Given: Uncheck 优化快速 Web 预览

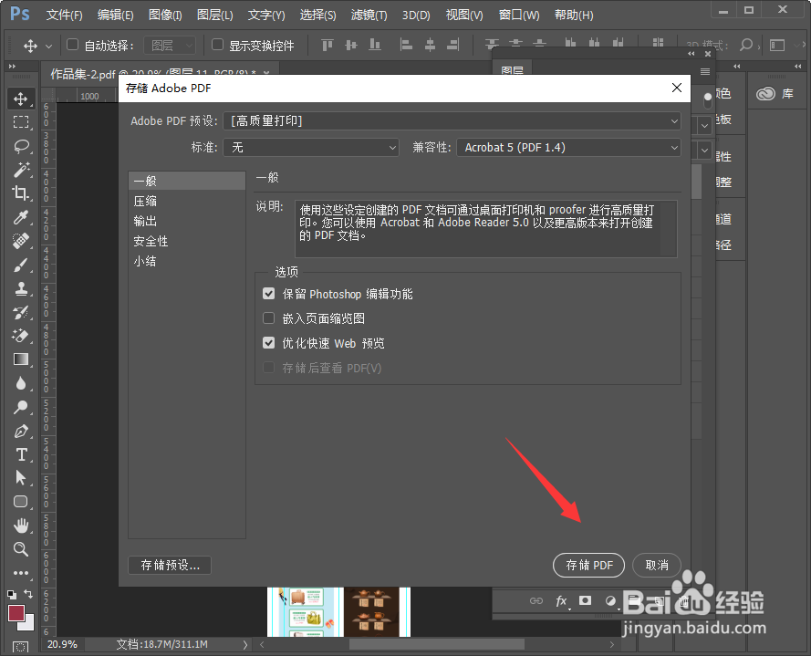Looking at the screenshot, I should tap(268, 343).
